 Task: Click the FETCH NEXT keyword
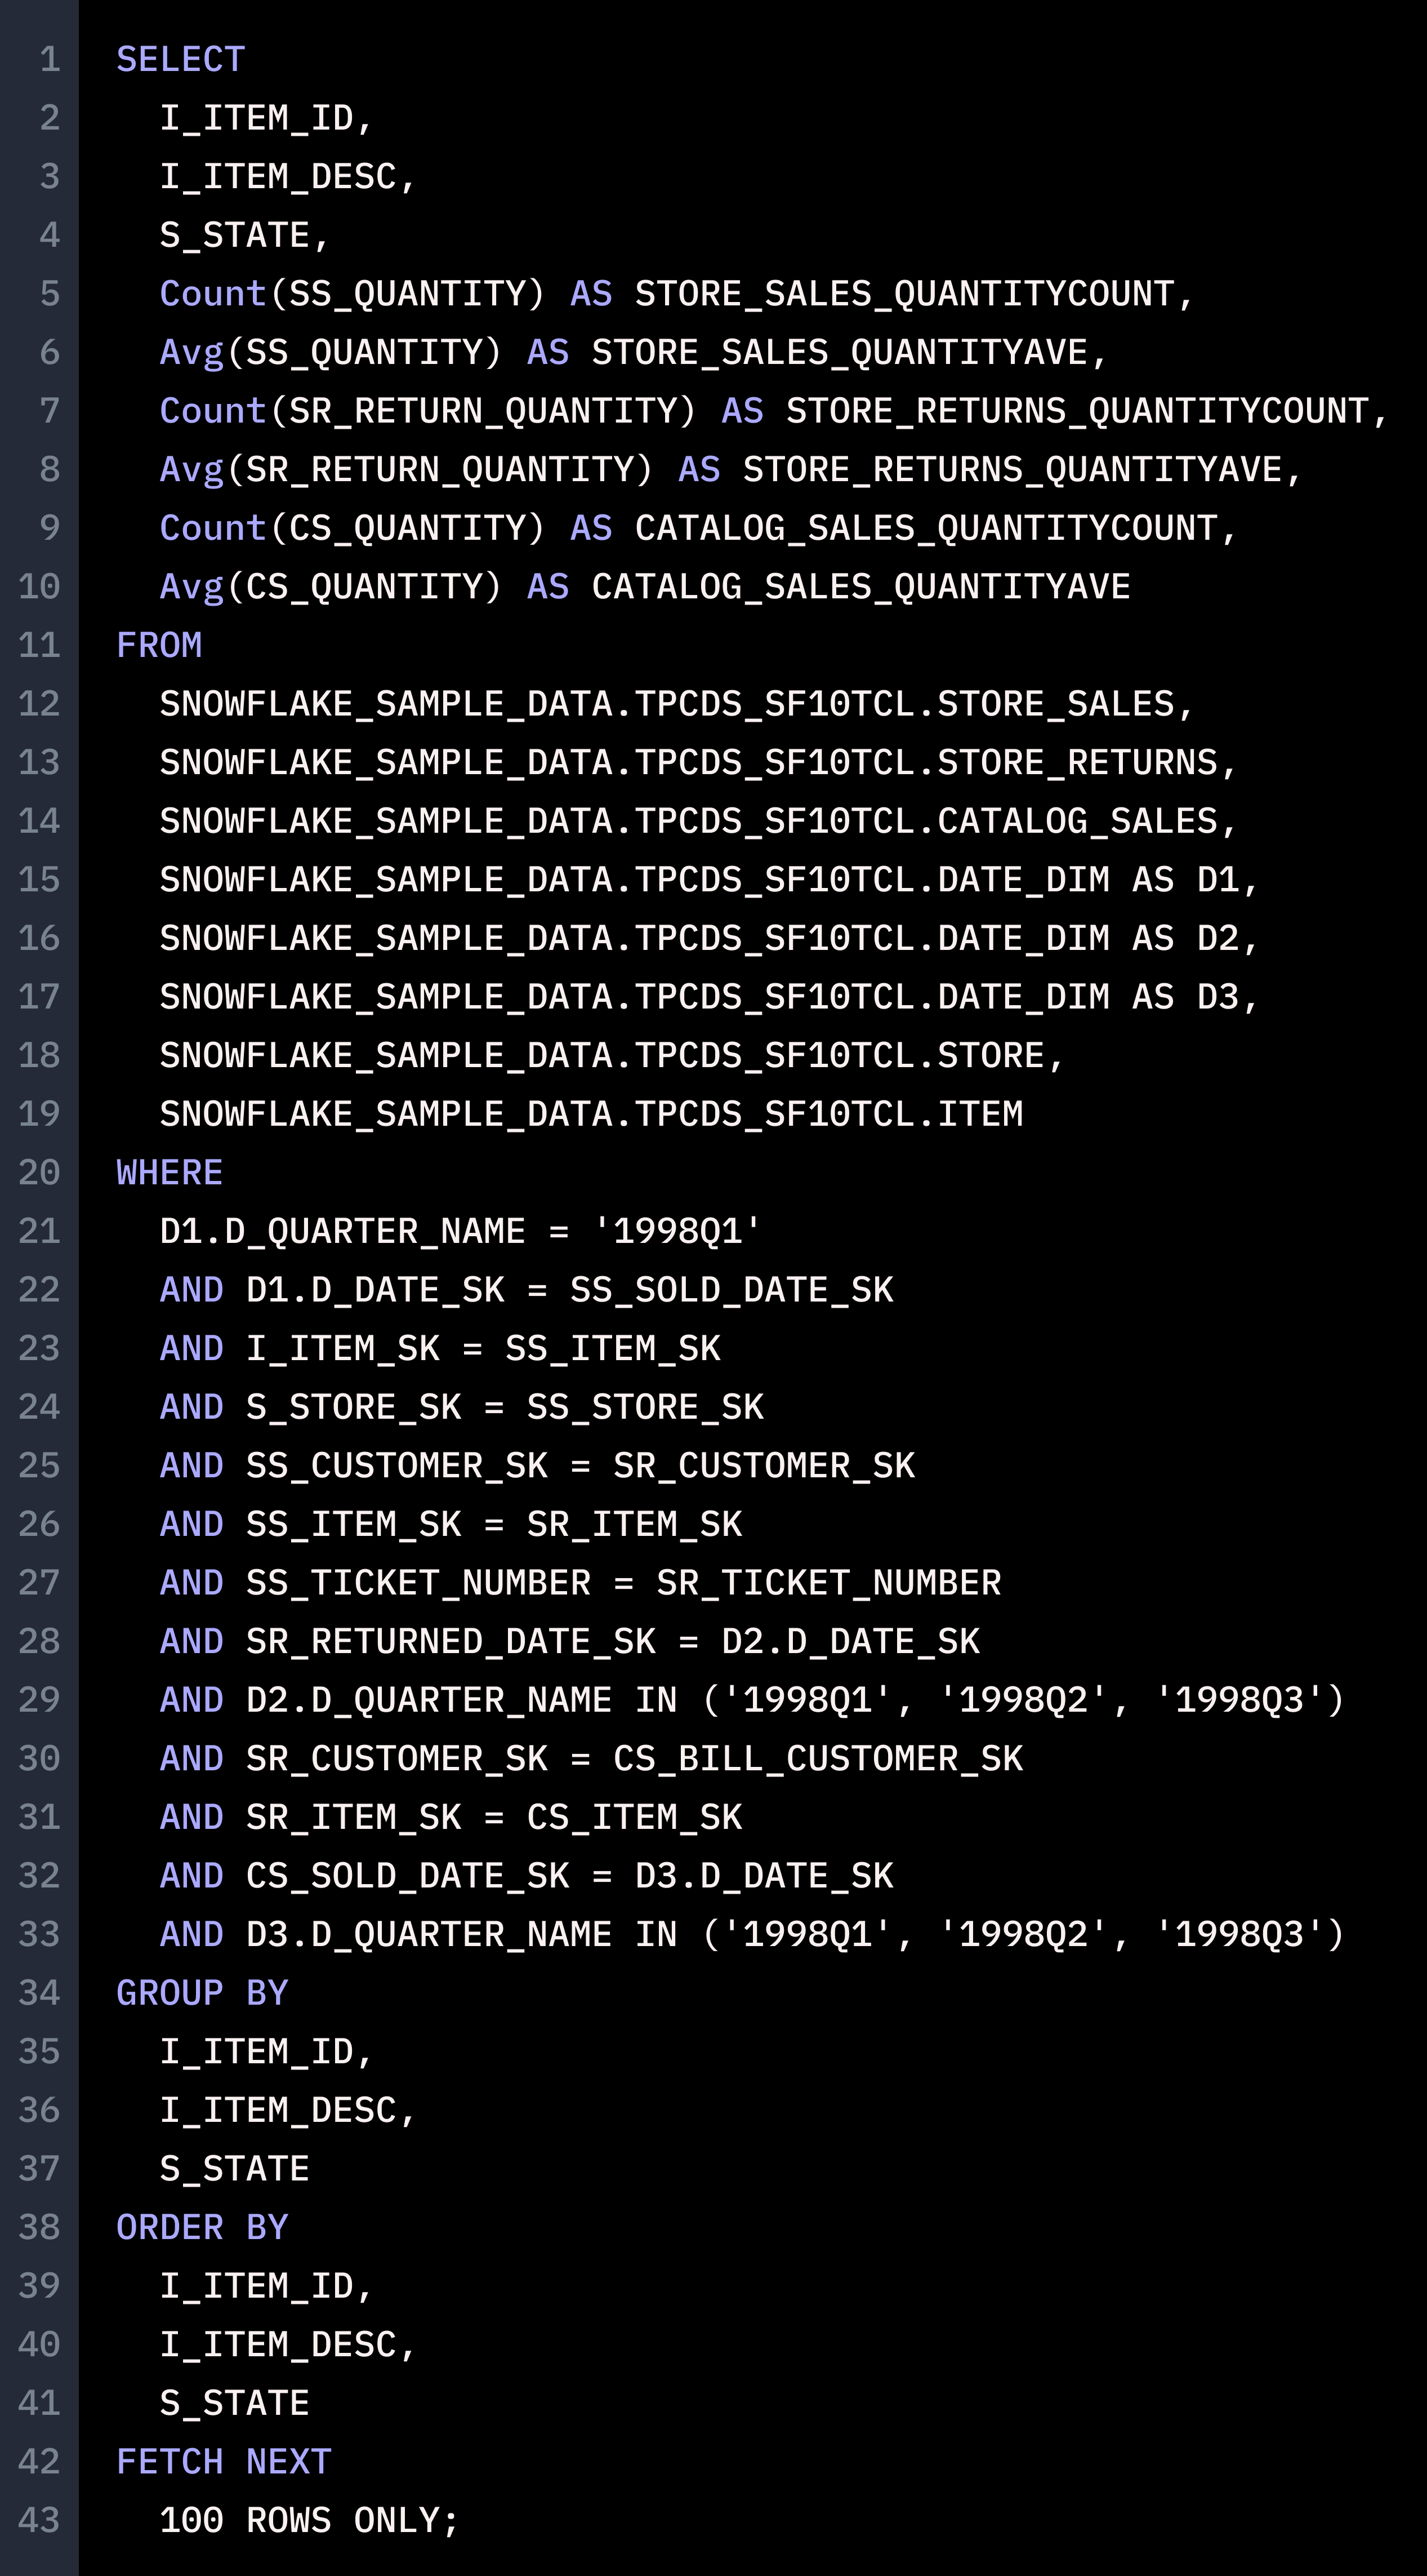223,2461
